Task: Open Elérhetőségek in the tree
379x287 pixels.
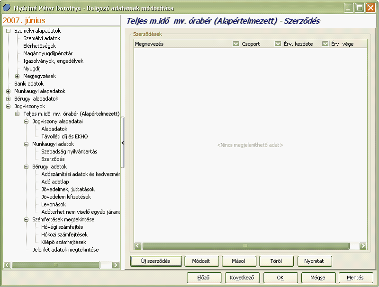Action: pyautogui.click(x=40, y=46)
